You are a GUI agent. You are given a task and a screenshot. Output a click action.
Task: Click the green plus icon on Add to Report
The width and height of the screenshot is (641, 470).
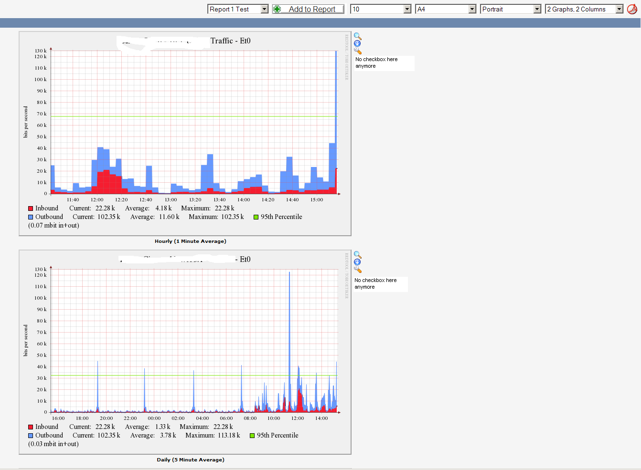(277, 9)
